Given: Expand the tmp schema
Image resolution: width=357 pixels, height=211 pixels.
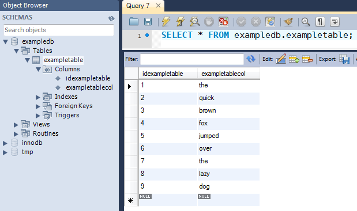Looking at the screenshot, I should coord(5,152).
